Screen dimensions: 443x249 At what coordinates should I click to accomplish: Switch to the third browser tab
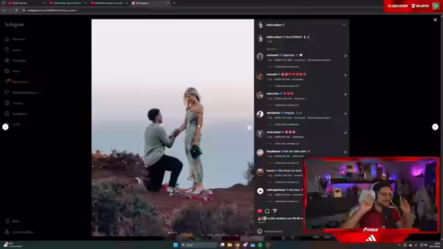[109, 3]
